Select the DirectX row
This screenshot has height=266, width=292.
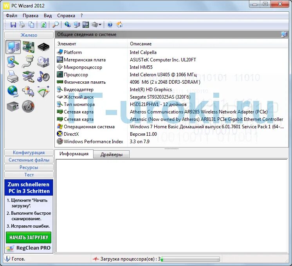171,134
